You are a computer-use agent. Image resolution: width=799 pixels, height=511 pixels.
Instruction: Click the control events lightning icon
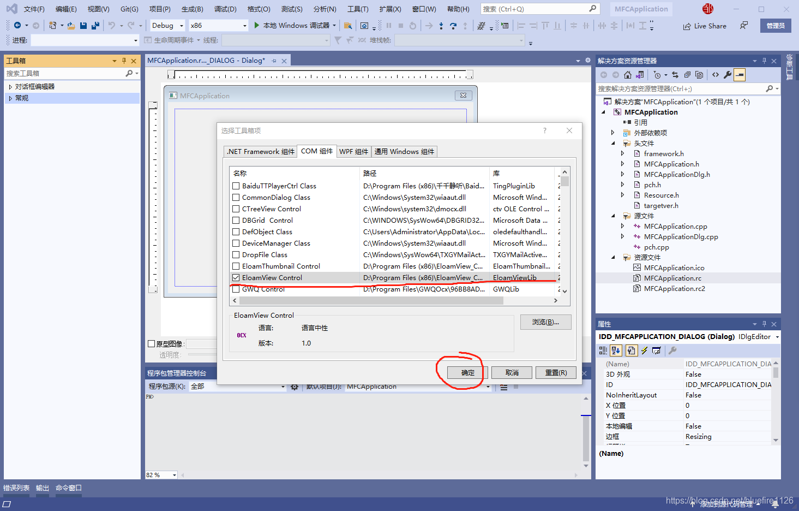tap(644, 350)
